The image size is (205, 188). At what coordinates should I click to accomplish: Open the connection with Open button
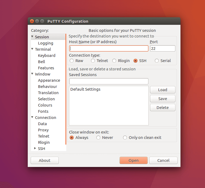point(134,160)
